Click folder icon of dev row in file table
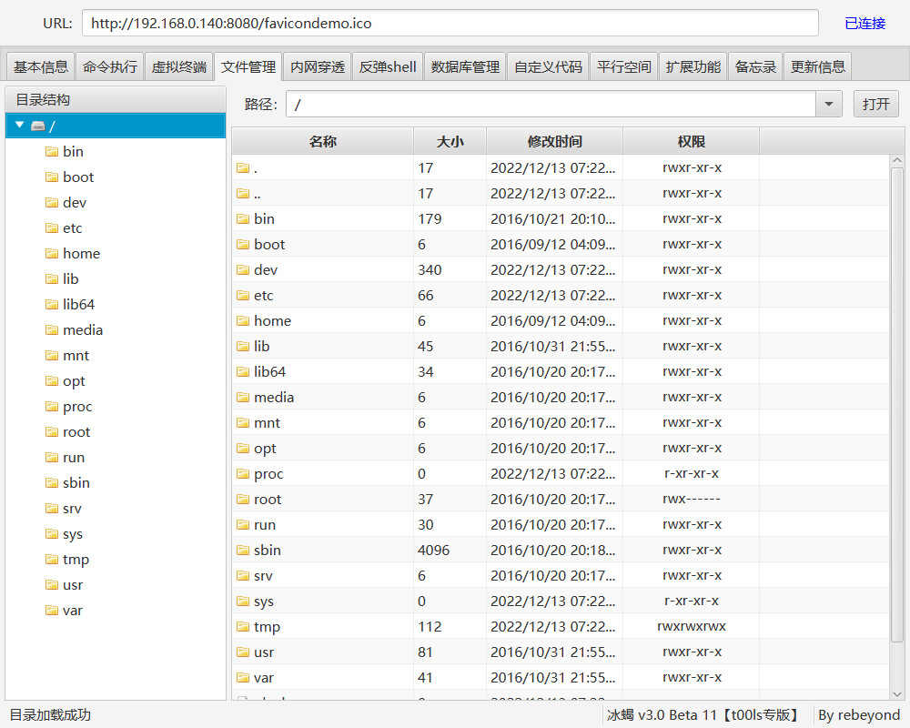This screenshot has height=728, width=910. pyautogui.click(x=243, y=270)
